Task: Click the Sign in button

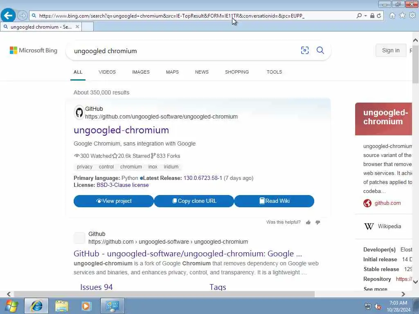Action: point(391,50)
